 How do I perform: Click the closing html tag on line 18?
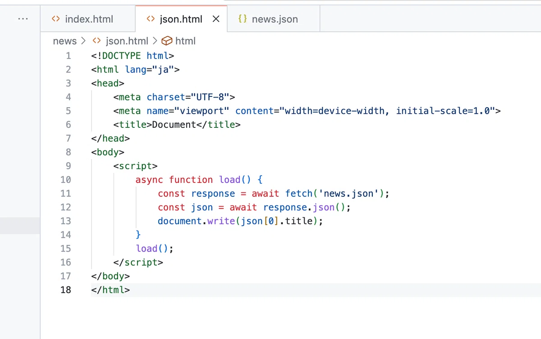[x=110, y=289]
